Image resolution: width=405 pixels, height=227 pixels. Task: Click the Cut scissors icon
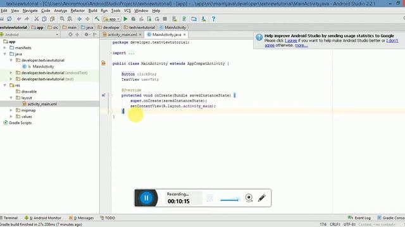(37, 19)
